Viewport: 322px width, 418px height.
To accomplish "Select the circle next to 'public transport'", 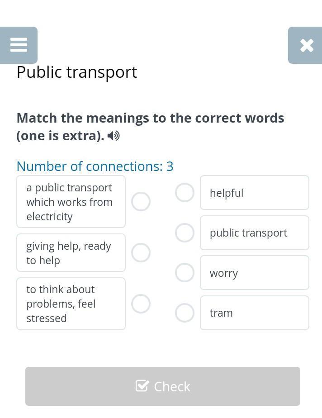I will pos(185,233).
